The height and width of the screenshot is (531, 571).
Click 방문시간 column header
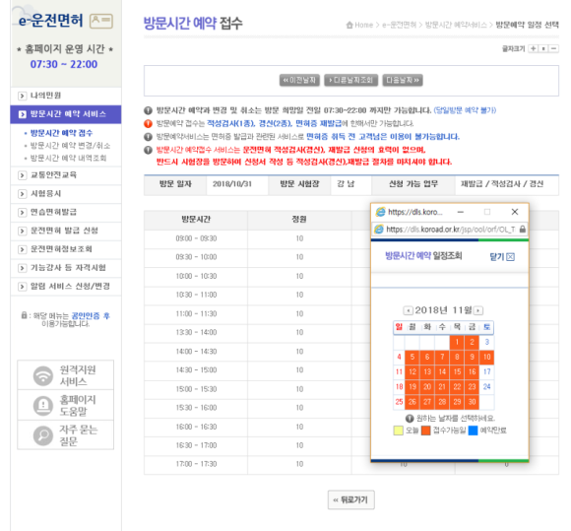click(x=196, y=220)
